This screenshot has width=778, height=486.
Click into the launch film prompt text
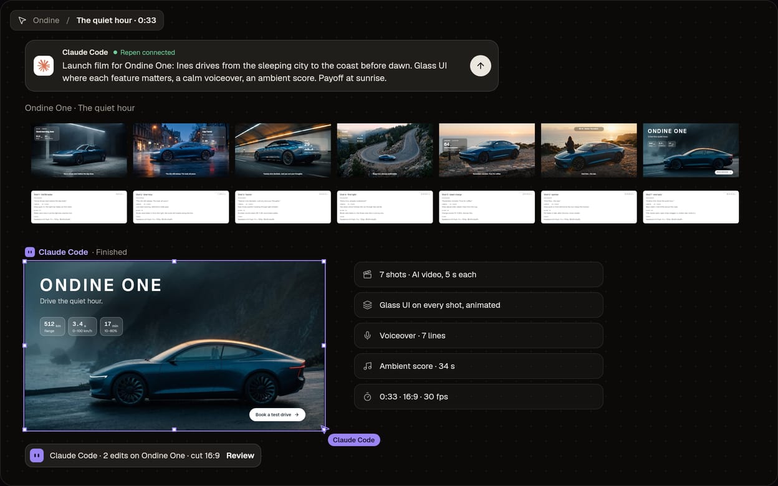[x=255, y=72]
